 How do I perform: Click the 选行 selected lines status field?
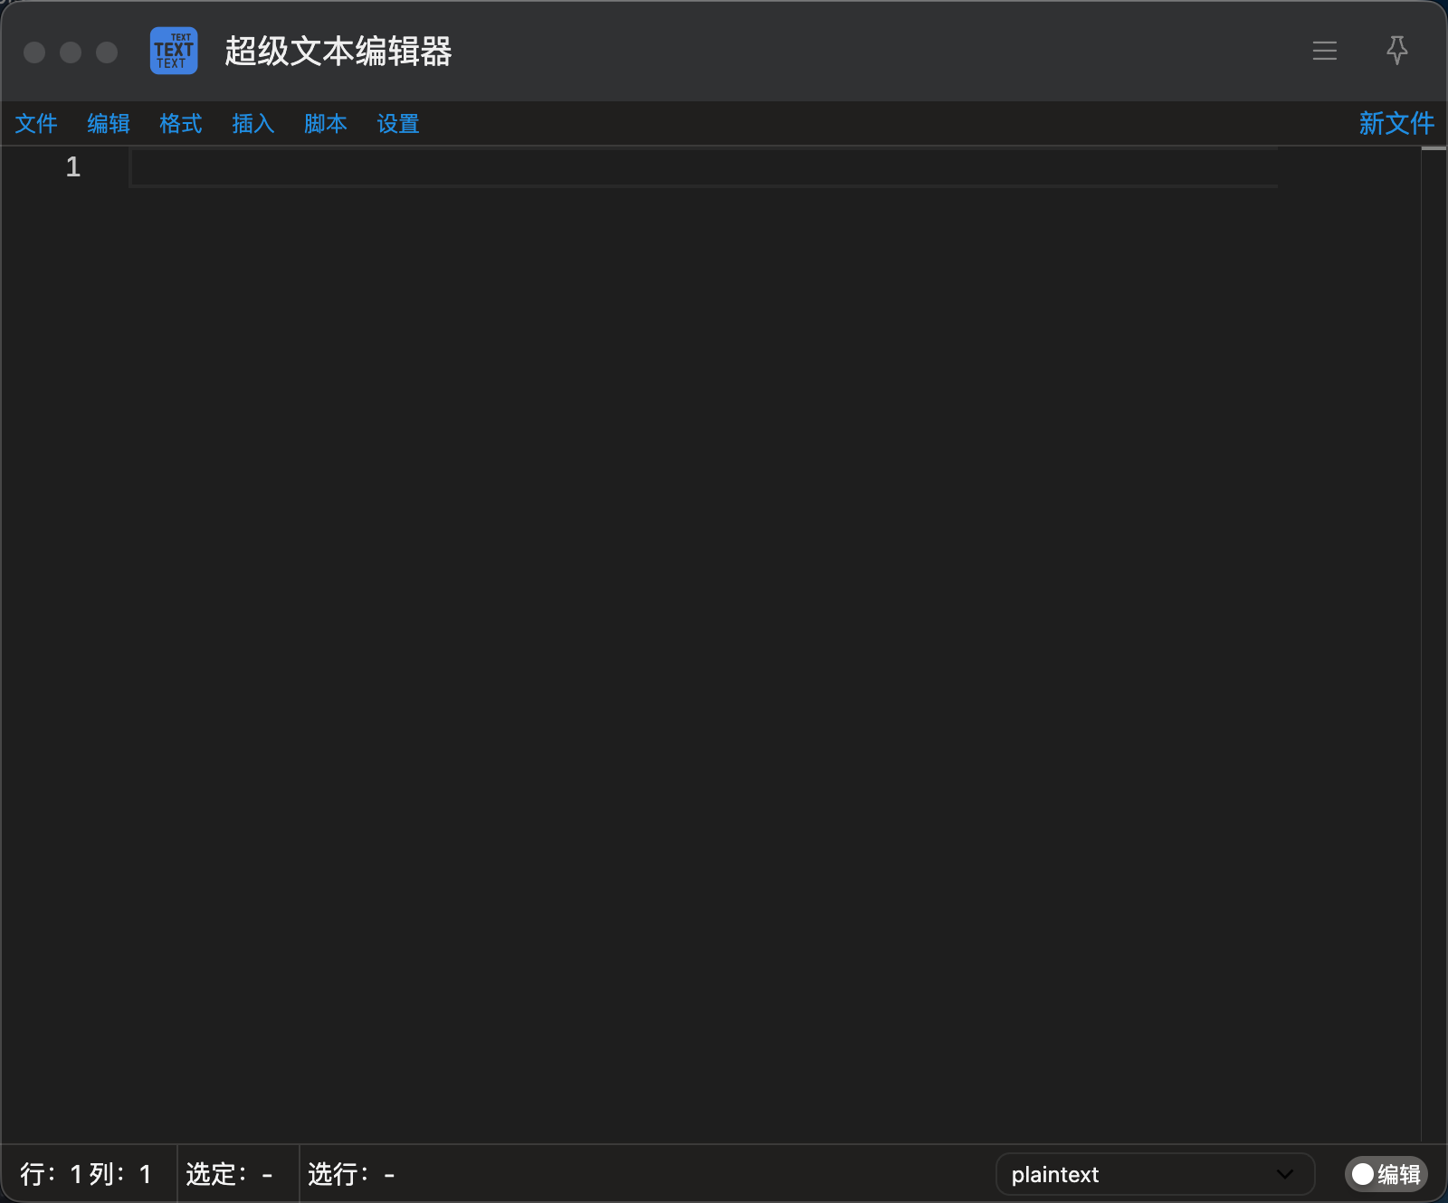click(351, 1174)
